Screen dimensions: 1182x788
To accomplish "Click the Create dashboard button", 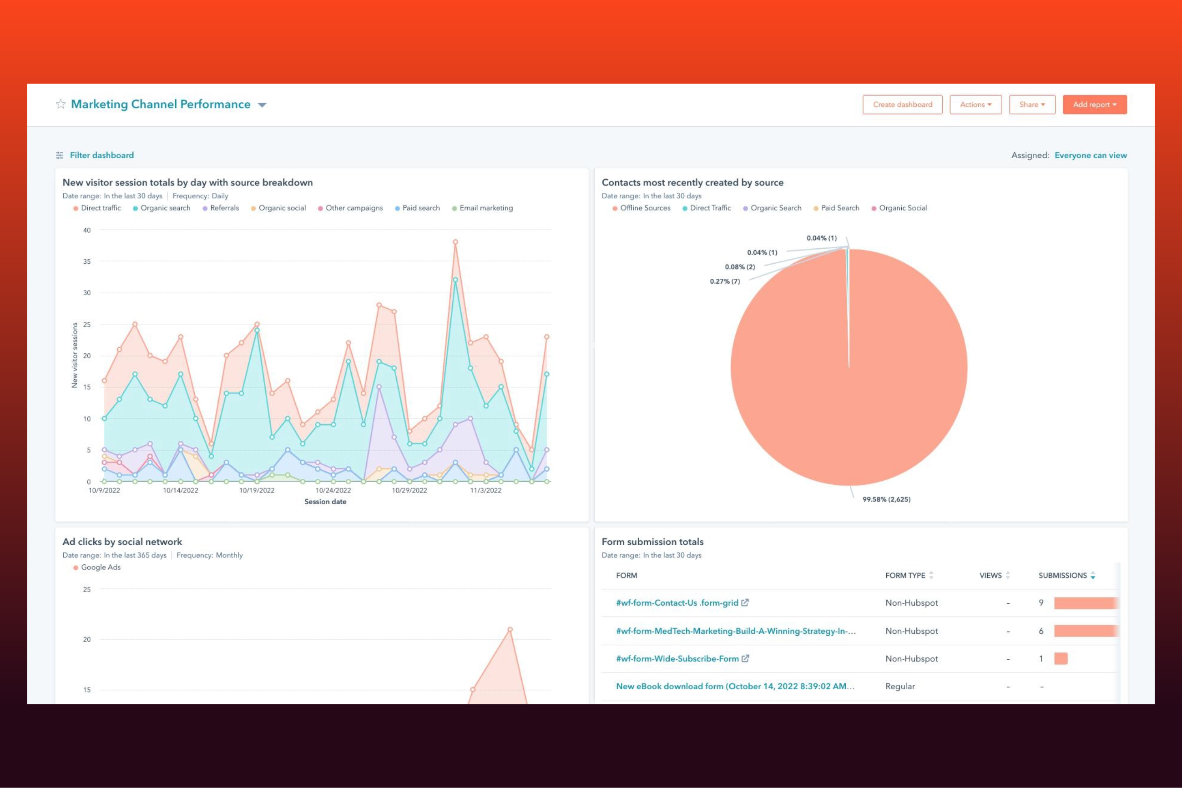I will tap(903, 105).
